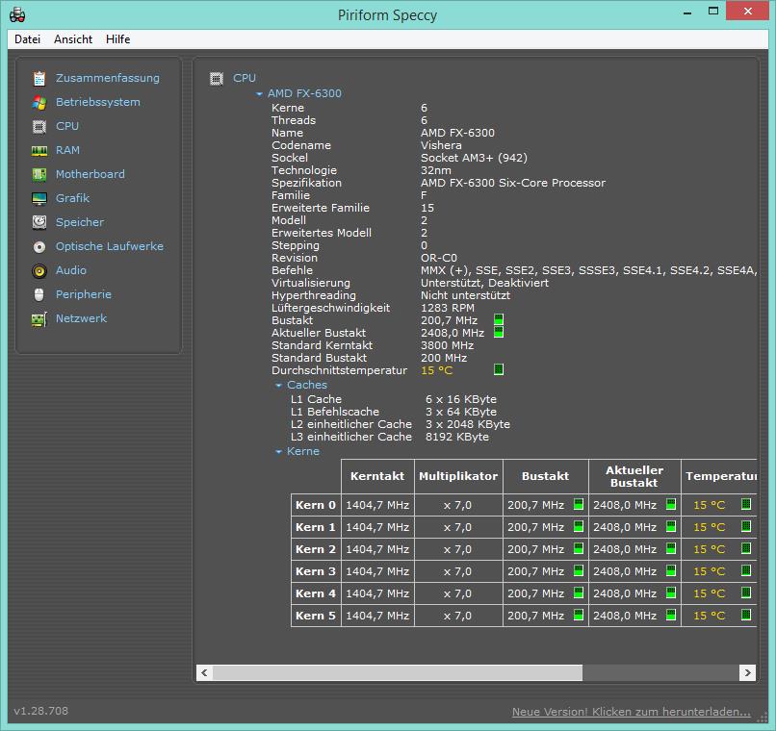Click Kern 2 Kerntakt cell 1404,7 MHz
Viewport: 776px width, 731px height.
tap(377, 549)
